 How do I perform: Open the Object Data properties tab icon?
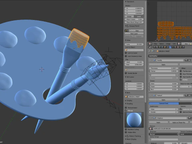pos(173,47)
